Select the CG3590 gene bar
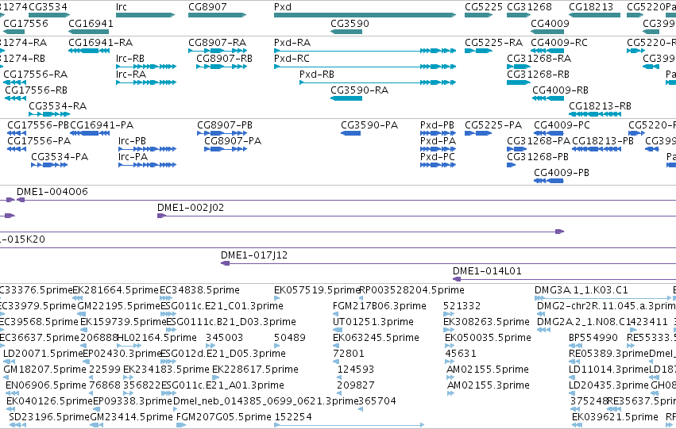Image resolution: width=676 pixels, height=429 pixels. point(346,32)
